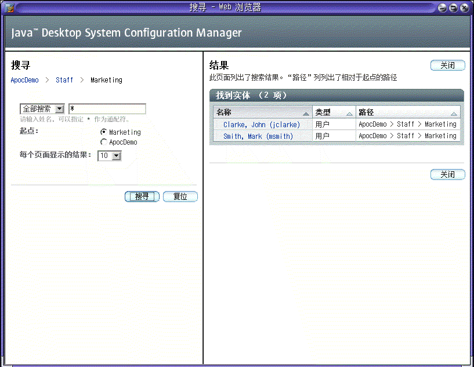Click the 每个页面显示的结果: label
474x367 pixels.
[x=55, y=155]
